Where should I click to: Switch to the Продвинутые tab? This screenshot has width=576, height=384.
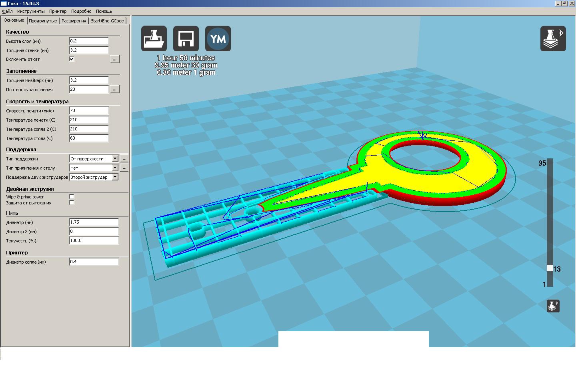point(43,21)
